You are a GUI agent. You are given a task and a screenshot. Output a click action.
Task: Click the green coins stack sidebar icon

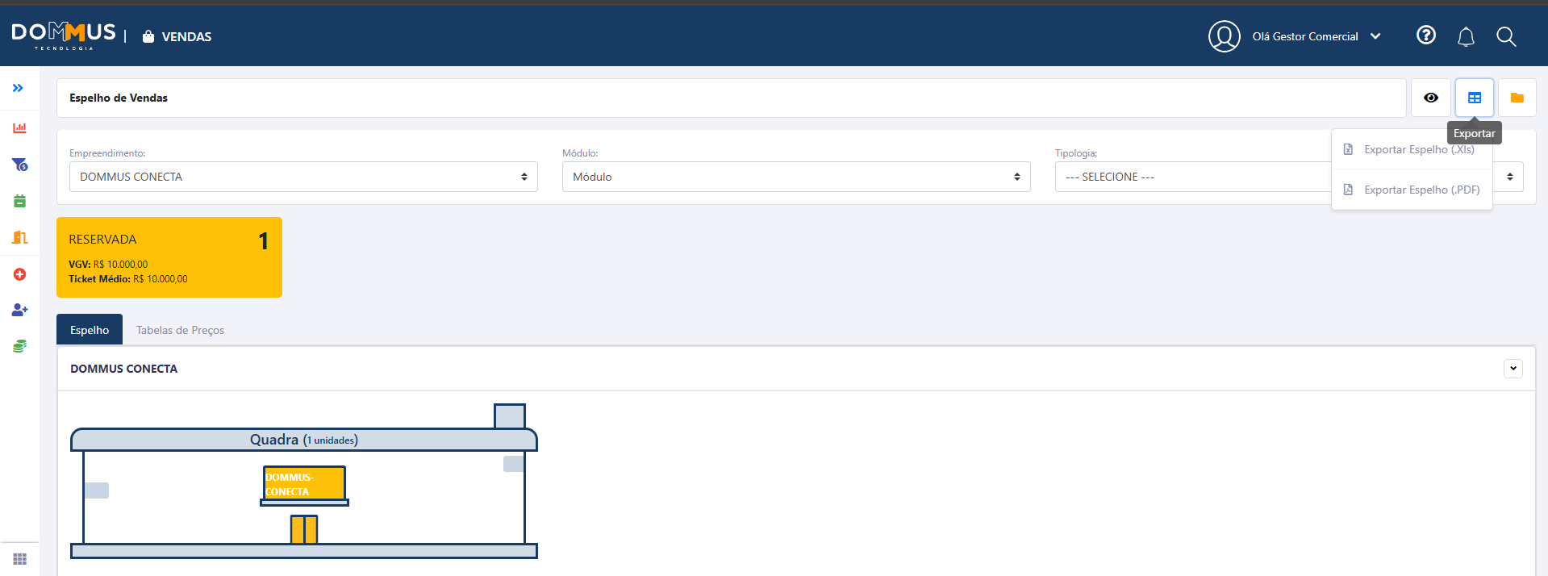[19, 346]
